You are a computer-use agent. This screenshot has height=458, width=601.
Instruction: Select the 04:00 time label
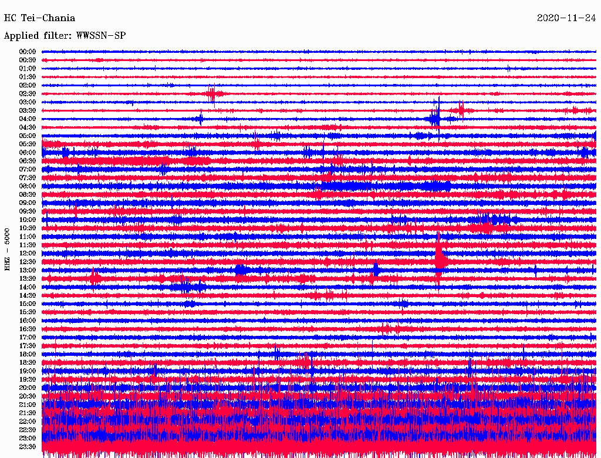click(28, 119)
